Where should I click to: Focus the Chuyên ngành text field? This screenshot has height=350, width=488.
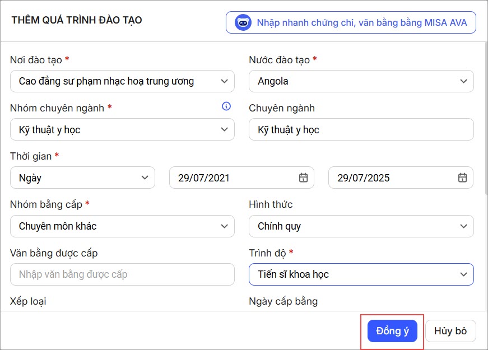pyautogui.click(x=361, y=129)
